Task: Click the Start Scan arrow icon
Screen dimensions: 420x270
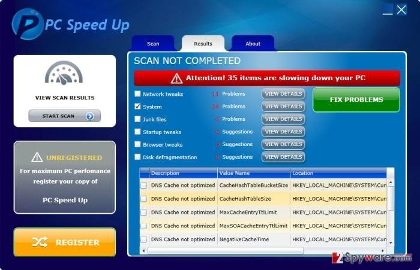Action: [90, 116]
